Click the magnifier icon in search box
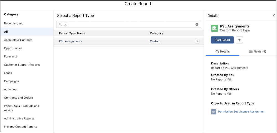The width and height of the screenshot is (277, 133). pos(60,25)
